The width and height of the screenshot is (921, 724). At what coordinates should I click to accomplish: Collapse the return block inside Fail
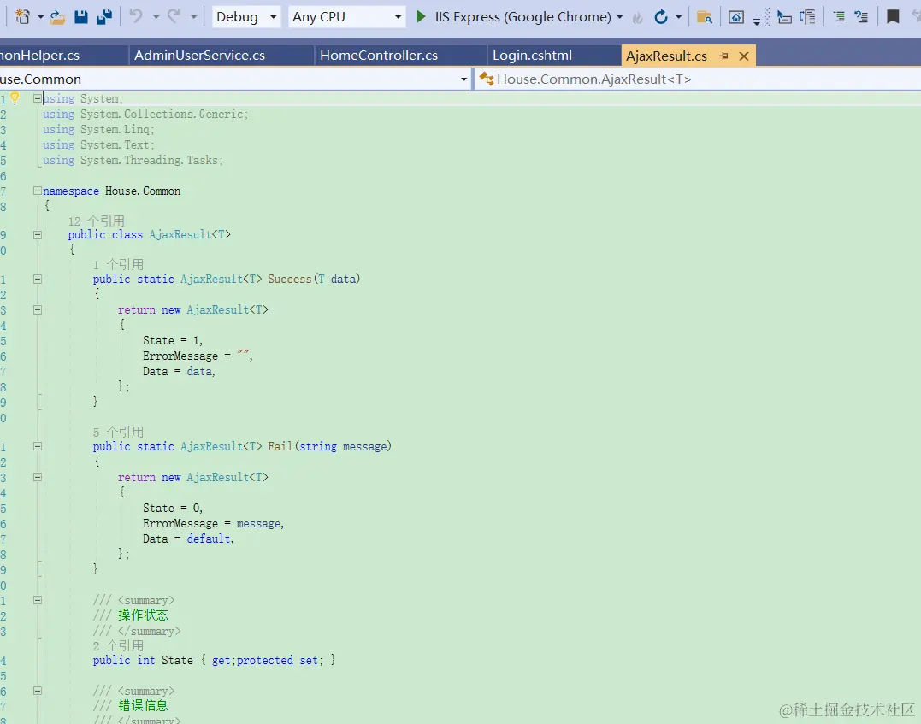click(x=37, y=477)
